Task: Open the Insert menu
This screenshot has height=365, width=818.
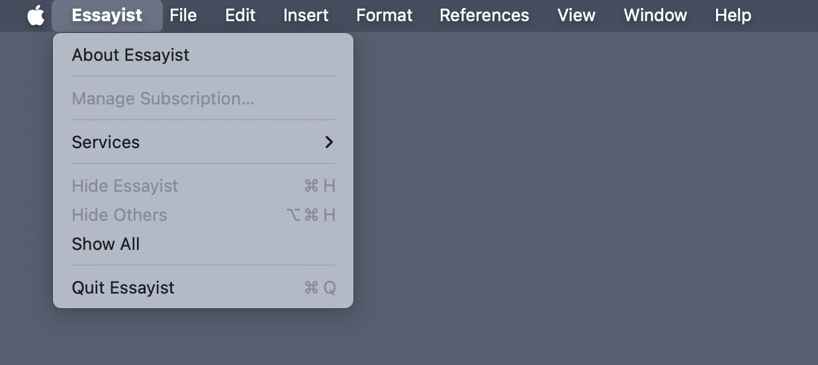Action: 306,15
